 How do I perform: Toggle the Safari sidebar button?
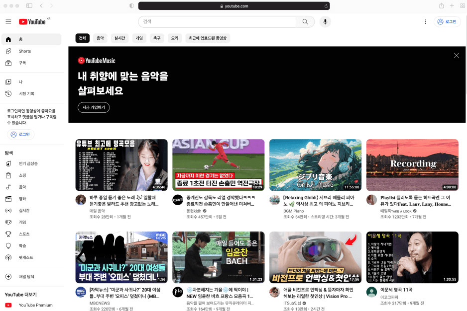[x=29, y=5]
